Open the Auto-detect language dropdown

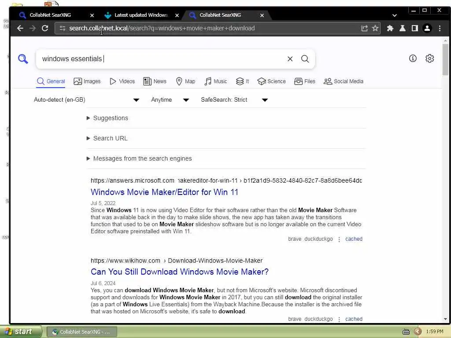(x=87, y=100)
